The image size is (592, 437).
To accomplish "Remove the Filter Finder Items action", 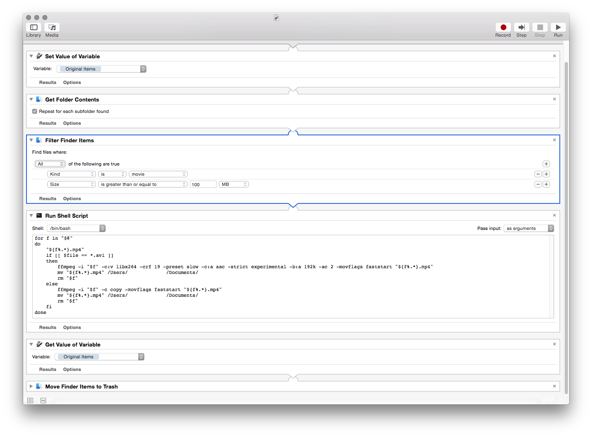I will (x=554, y=140).
